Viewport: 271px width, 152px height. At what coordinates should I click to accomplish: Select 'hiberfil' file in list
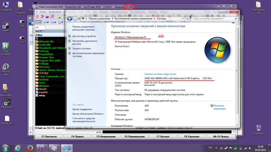43,89
